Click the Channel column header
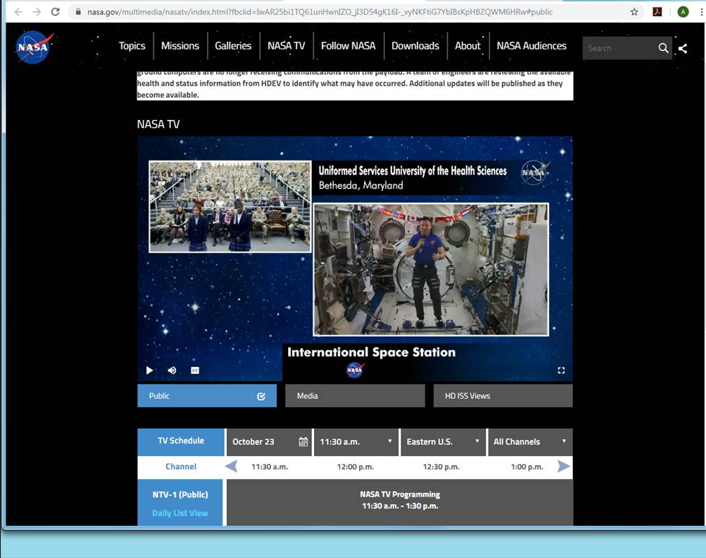706x558 pixels. [x=181, y=467]
